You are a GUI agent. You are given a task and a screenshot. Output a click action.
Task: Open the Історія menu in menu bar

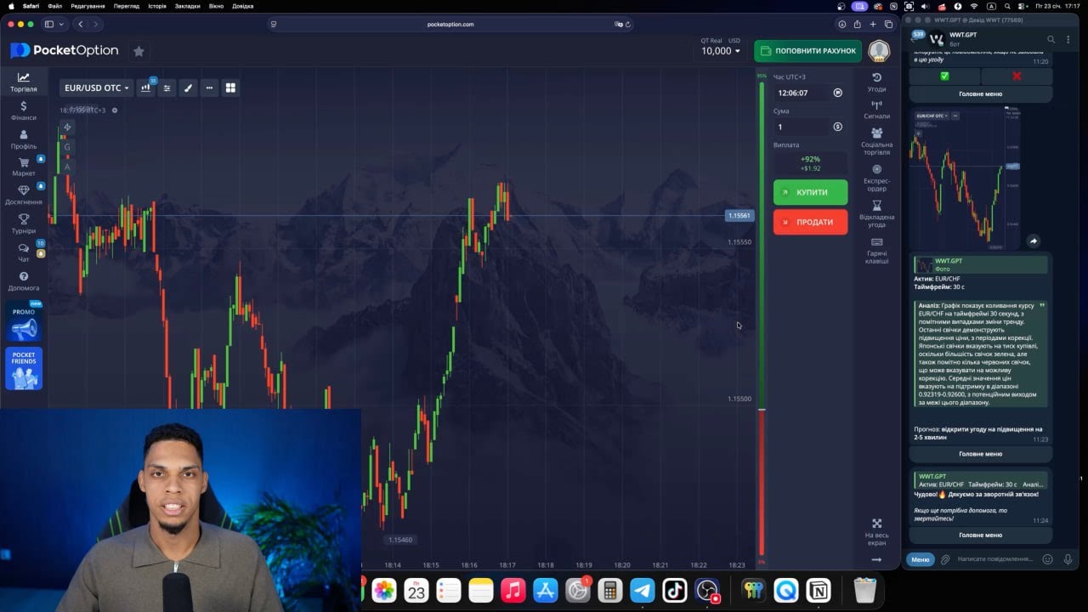(157, 5)
